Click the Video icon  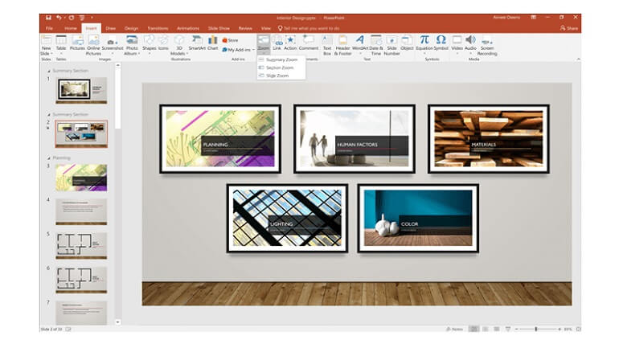[x=457, y=40]
